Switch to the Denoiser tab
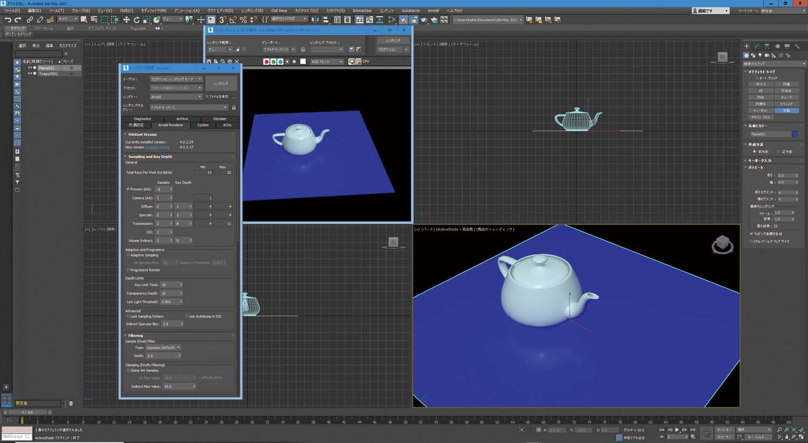808x443 pixels. pyautogui.click(x=220, y=119)
